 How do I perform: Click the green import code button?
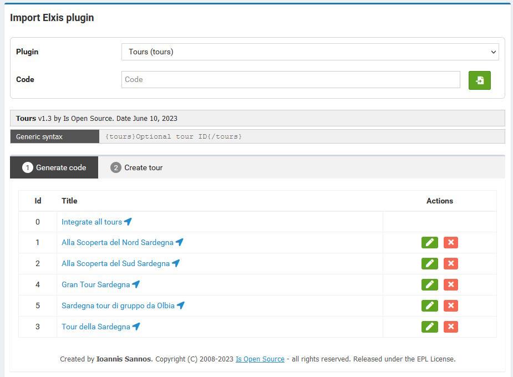[x=479, y=80]
